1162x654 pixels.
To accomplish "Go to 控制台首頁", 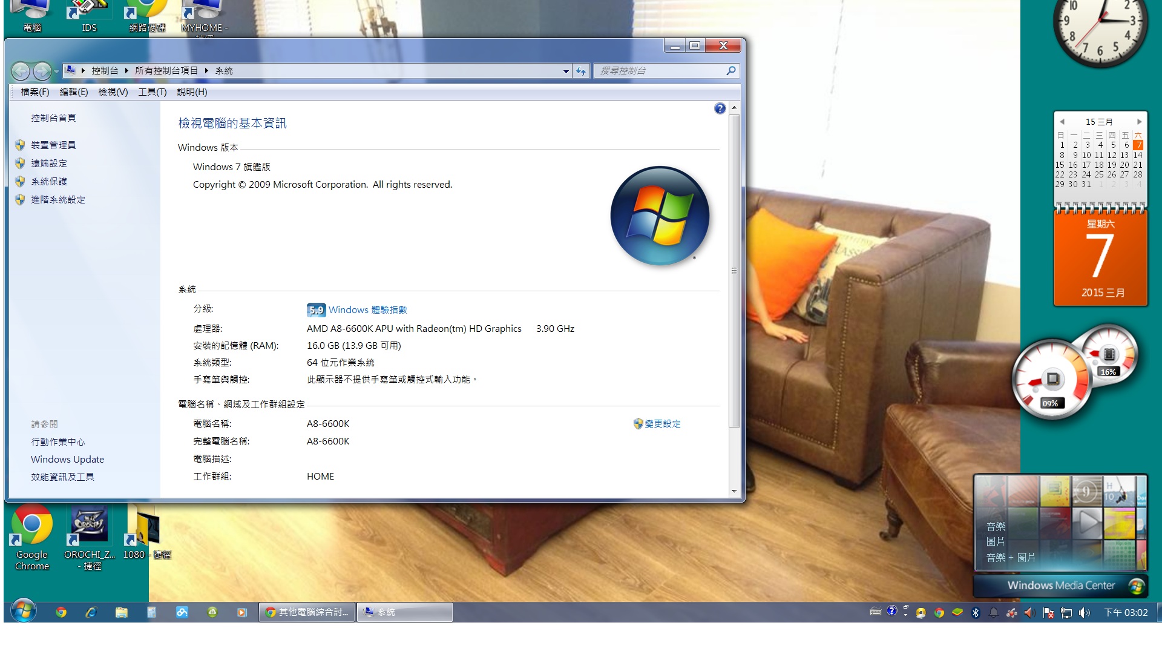I will click(x=53, y=118).
